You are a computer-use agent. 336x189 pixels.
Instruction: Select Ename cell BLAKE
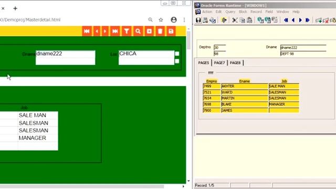point(245,104)
